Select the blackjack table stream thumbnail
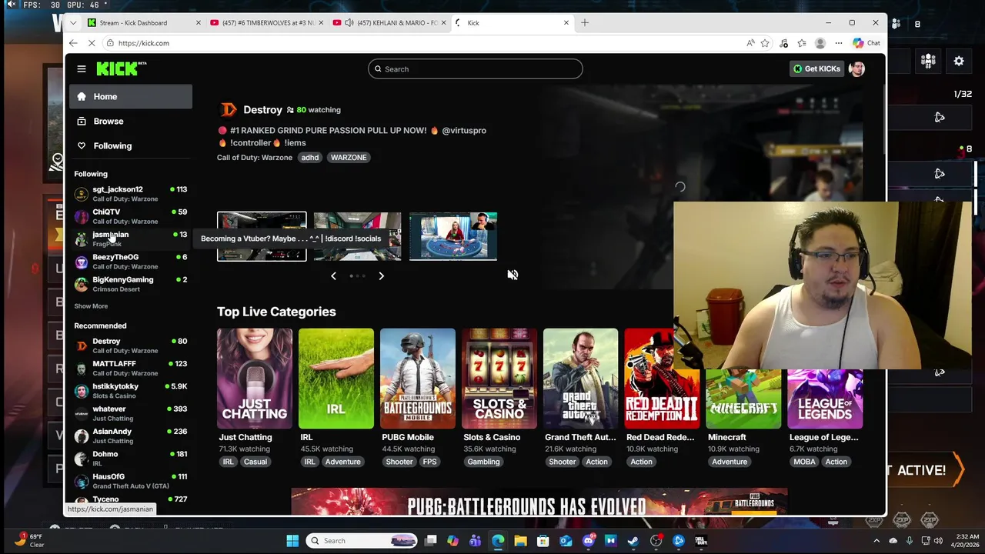Screen dimensions: 985x554 coord(453,236)
